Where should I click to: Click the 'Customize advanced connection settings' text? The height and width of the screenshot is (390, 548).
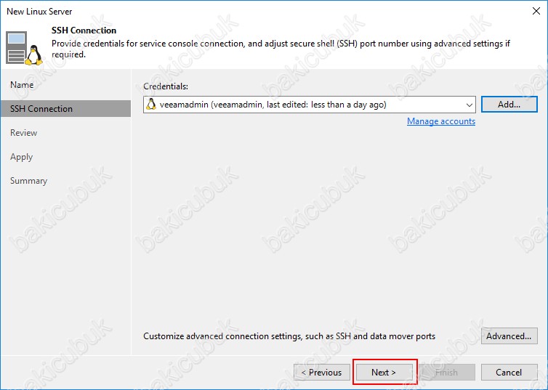[x=289, y=336]
